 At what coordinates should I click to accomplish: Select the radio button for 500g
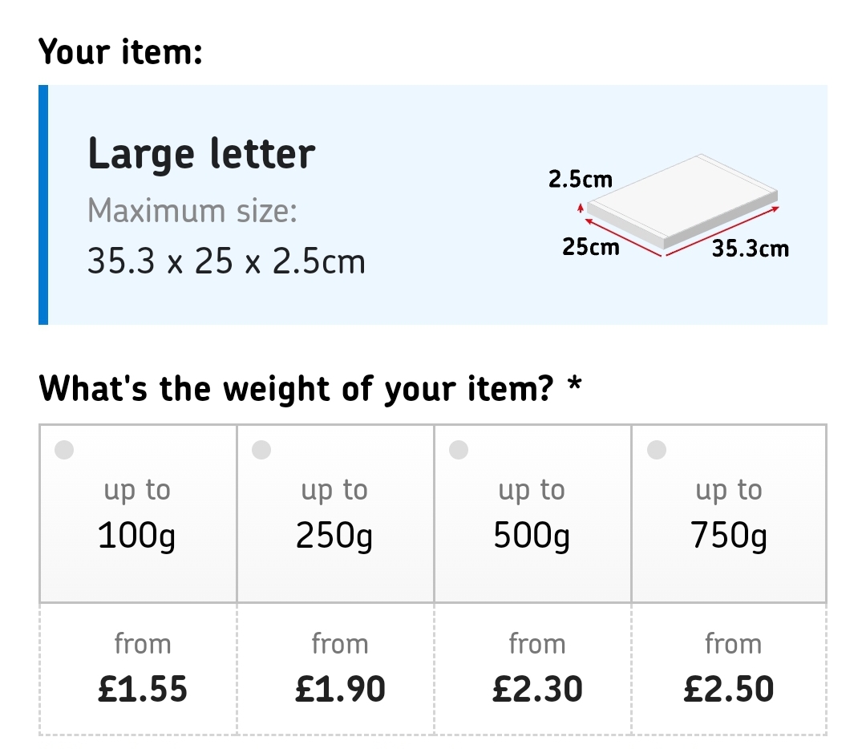(459, 450)
